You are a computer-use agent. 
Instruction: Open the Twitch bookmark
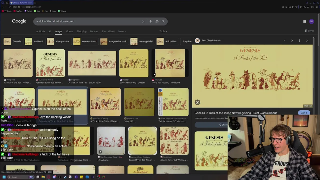click(x=28, y=11)
